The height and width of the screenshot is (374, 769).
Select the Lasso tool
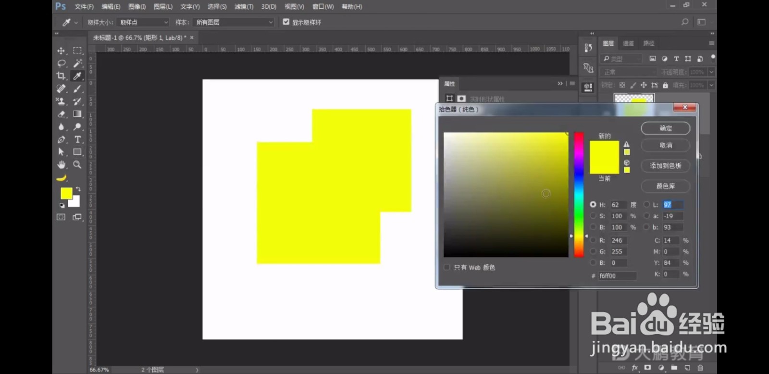click(x=61, y=63)
